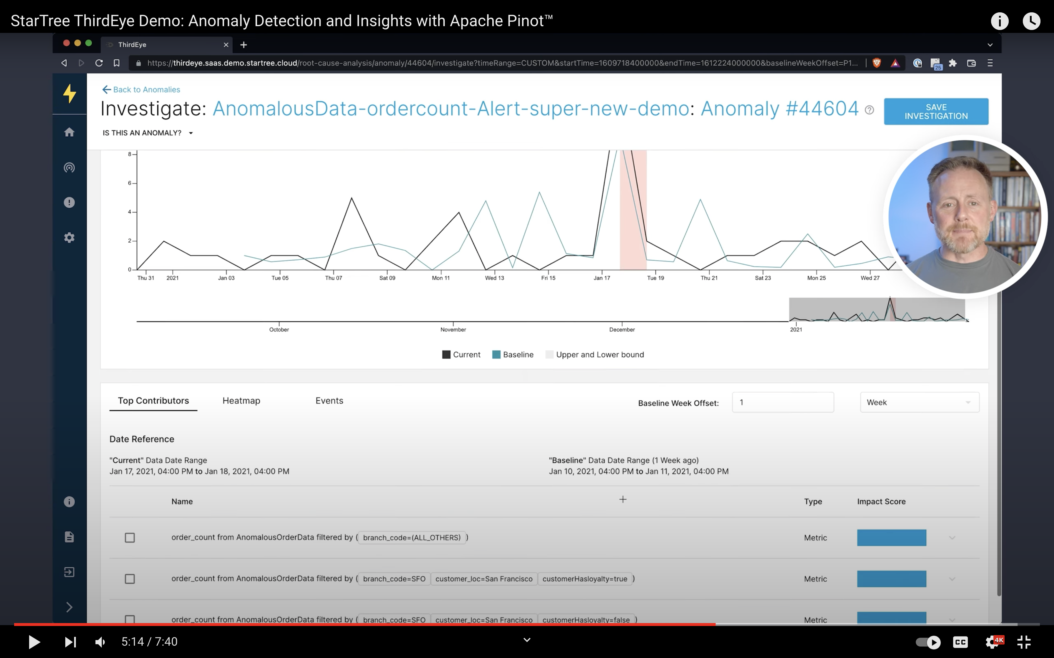The width and height of the screenshot is (1054, 658).
Task: Click help question mark beside anomaly title
Action: point(869,110)
